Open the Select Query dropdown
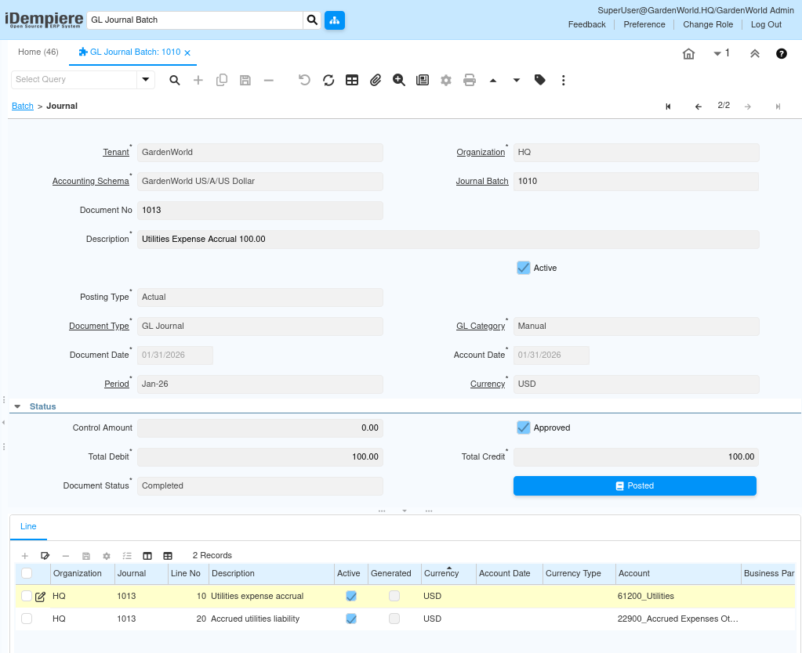Viewport: 802px width, 653px height. click(x=145, y=80)
